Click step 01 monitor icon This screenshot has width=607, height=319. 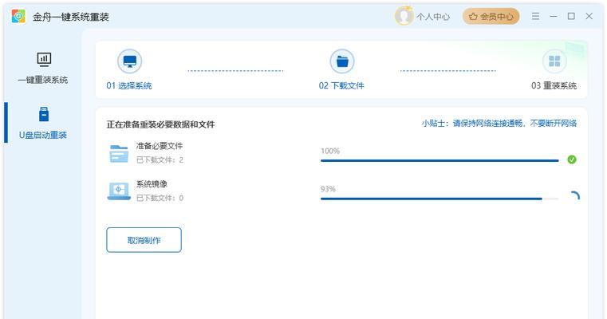point(129,61)
